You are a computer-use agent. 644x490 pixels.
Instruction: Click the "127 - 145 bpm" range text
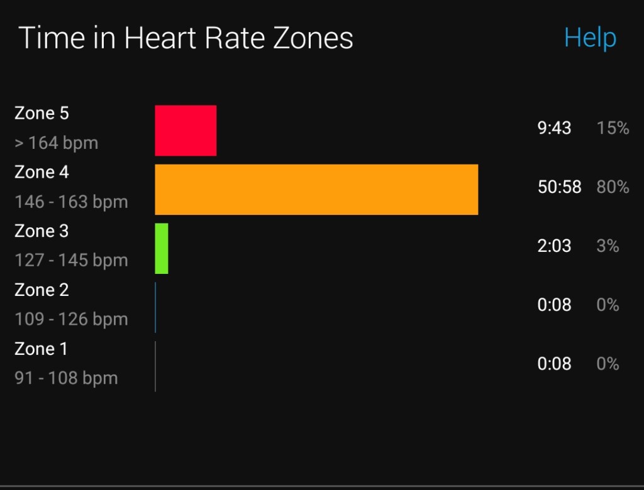pos(71,261)
